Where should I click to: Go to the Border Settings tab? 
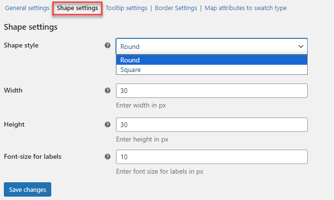(176, 8)
